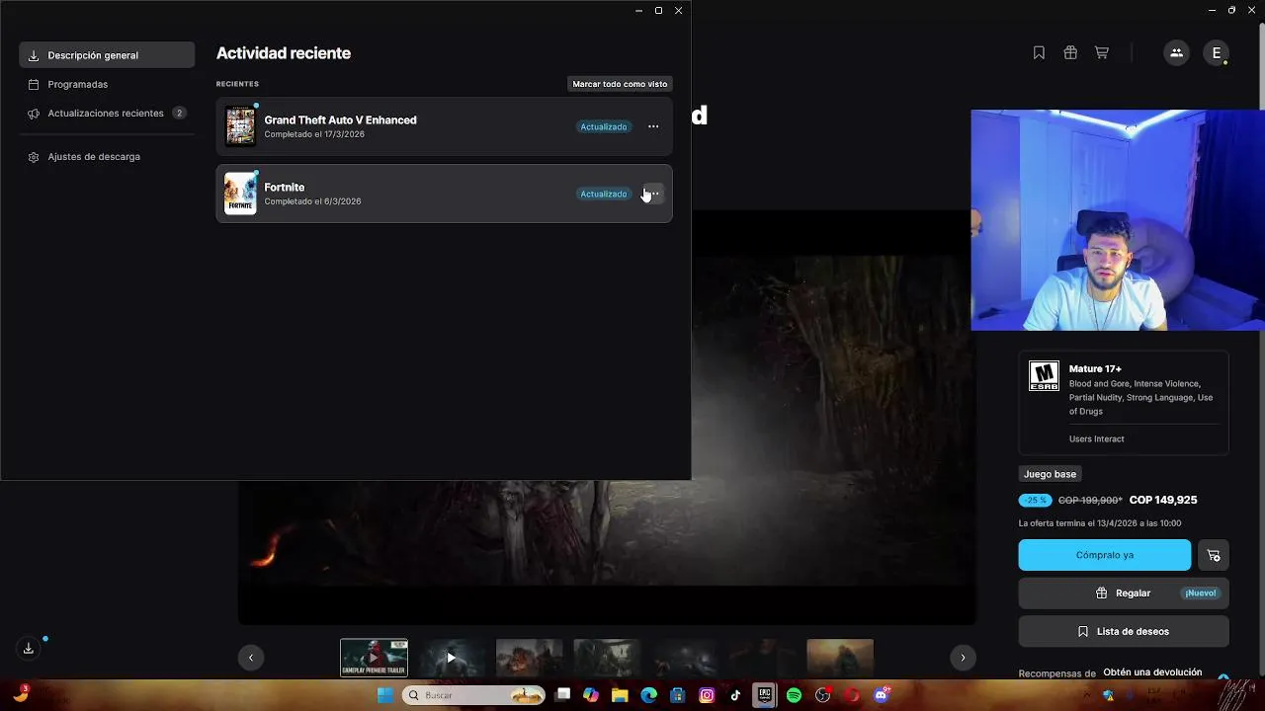The width and height of the screenshot is (1265, 711).
Task: Click Cómpralo ya purchase button
Action: click(1105, 555)
